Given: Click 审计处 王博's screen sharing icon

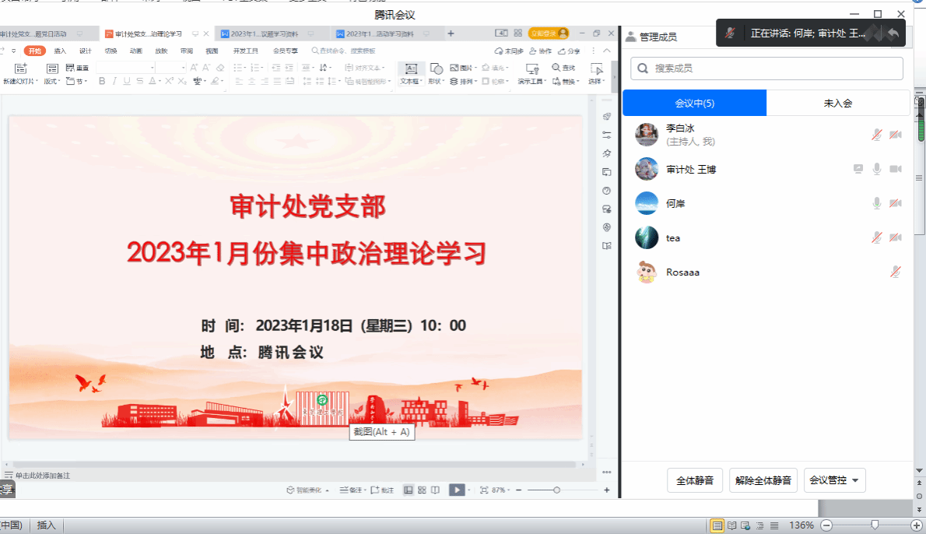Looking at the screenshot, I should point(858,169).
